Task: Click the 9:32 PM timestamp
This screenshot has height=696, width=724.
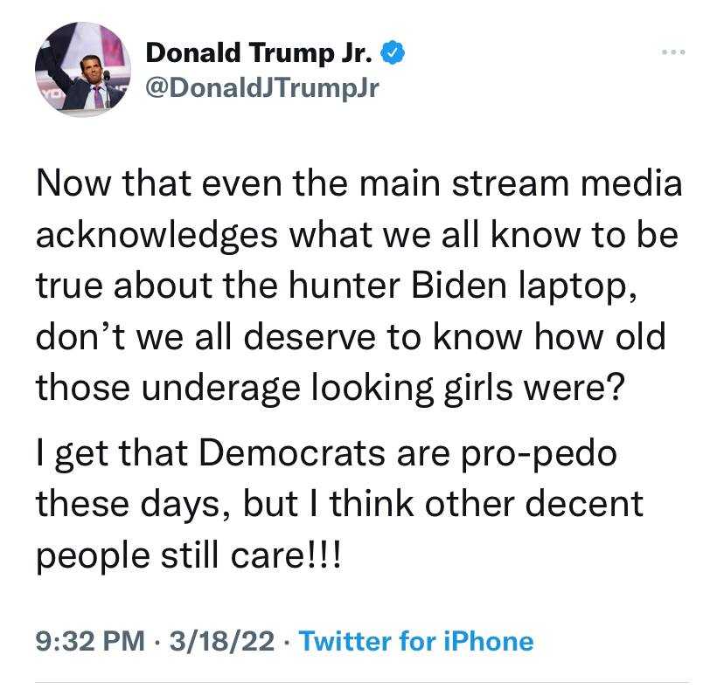Action: [x=91, y=641]
